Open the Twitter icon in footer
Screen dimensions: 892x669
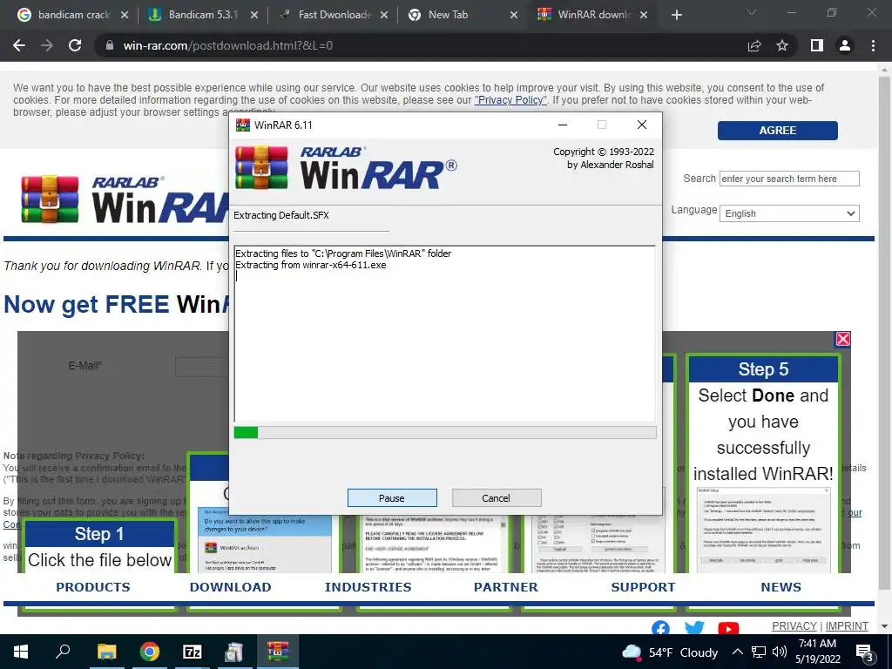tap(694, 628)
